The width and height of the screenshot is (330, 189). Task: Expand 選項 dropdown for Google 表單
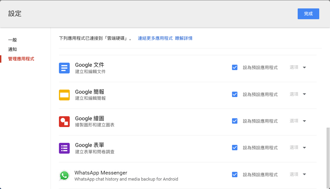[298, 148]
